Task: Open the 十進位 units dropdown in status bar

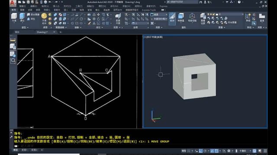Action: tap(245, 151)
